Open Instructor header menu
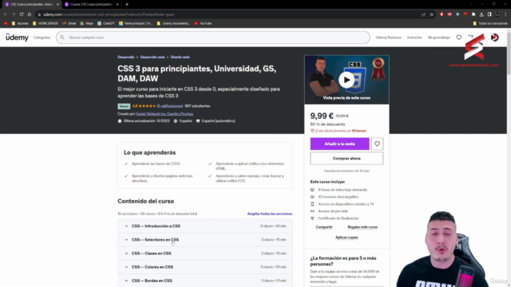The height and width of the screenshot is (287, 511). 414,37
